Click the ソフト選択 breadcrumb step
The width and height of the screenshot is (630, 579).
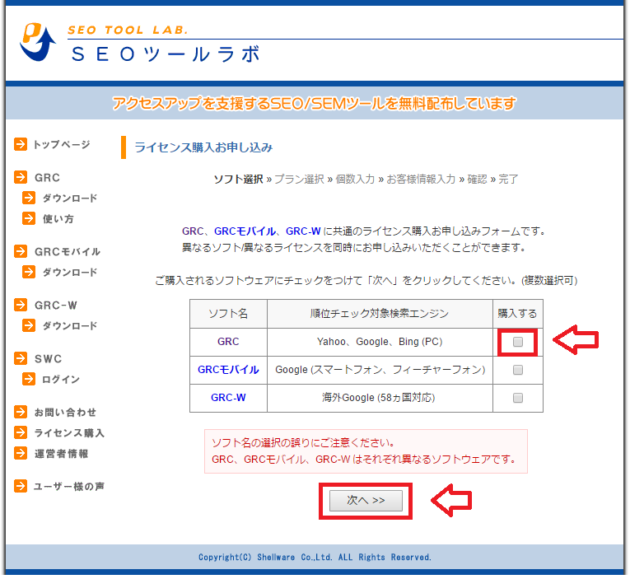(238, 179)
